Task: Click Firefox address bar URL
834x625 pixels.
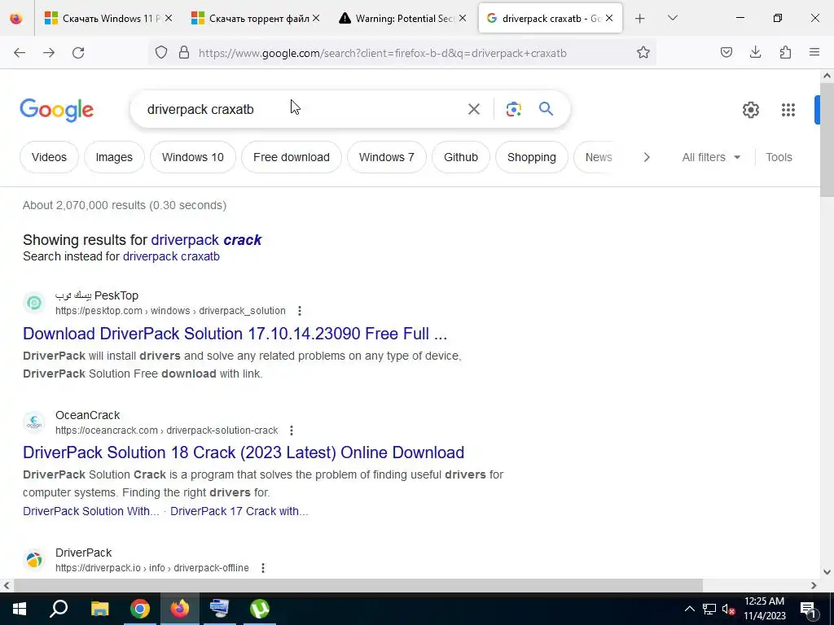Action: (383, 53)
